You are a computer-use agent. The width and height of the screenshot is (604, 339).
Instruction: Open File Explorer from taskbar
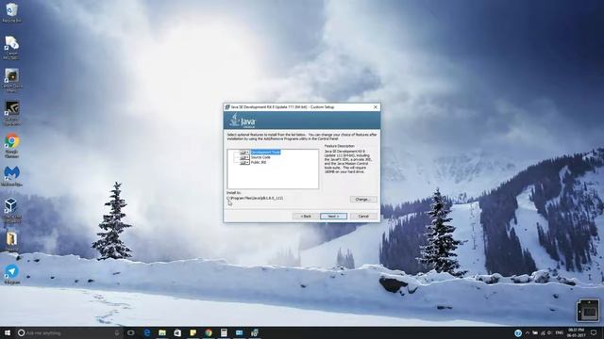[x=162, y=332]
